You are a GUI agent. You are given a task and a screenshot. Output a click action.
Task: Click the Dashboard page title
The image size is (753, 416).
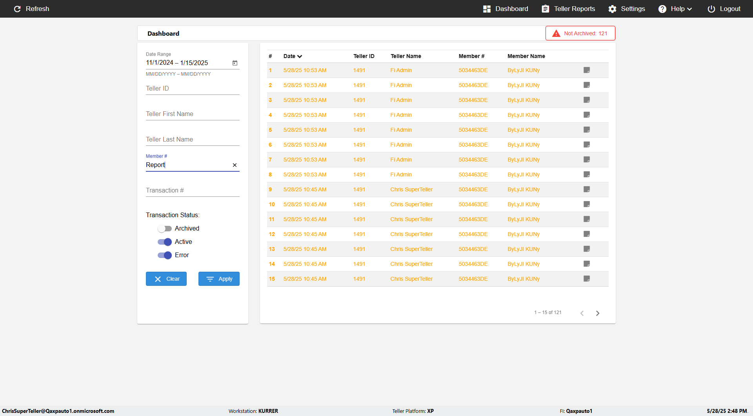coord(163,33)
